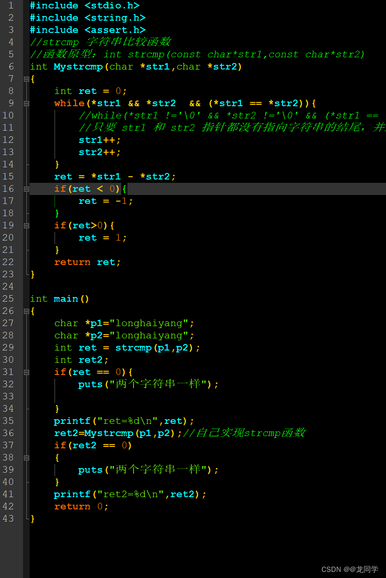Screen dimensions: 386x578
Task: Click 'int ret = strcmp(p1,p2);' line
Action: click(127, 348)
